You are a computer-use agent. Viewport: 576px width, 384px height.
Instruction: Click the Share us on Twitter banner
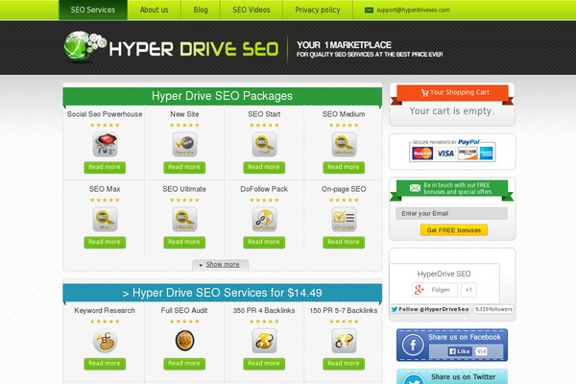(452, 376)
